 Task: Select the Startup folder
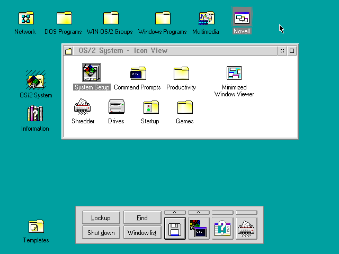pyautogui.click(x=151, y=107)
